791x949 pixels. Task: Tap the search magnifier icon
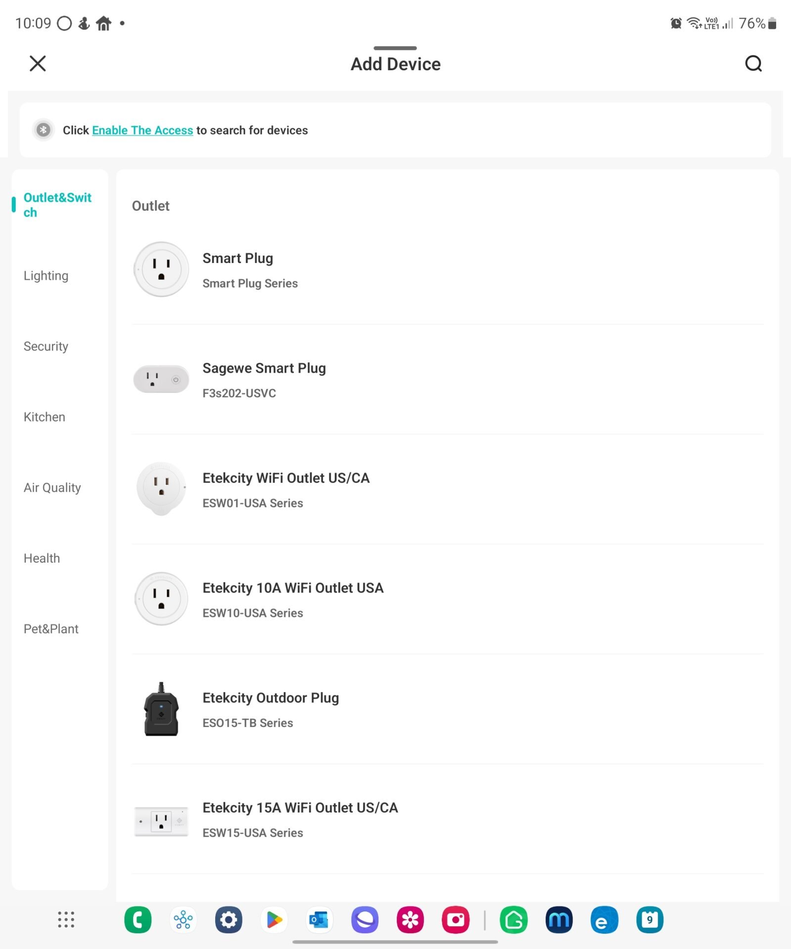753,64
